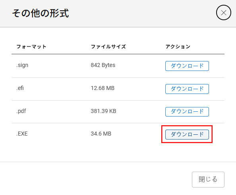Download the .efi file
The image size is (236, 195).
click(187, 89)
